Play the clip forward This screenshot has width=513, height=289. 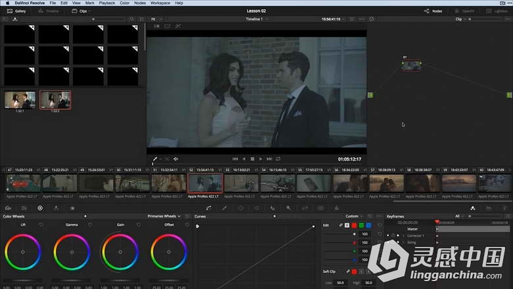pos(260,159)
